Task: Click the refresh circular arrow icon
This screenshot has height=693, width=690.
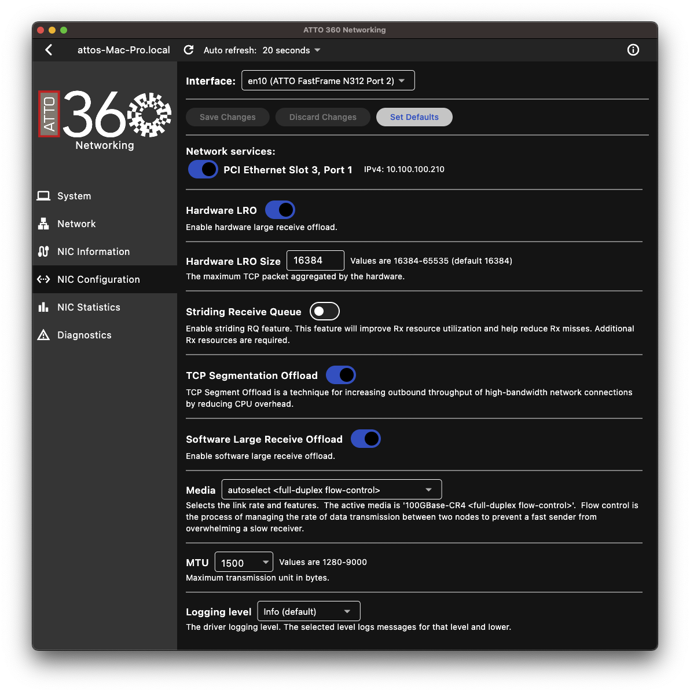Action: coord(189,50)
